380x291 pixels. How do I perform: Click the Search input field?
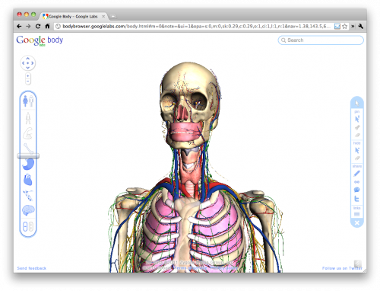click(x=321, y=40)
